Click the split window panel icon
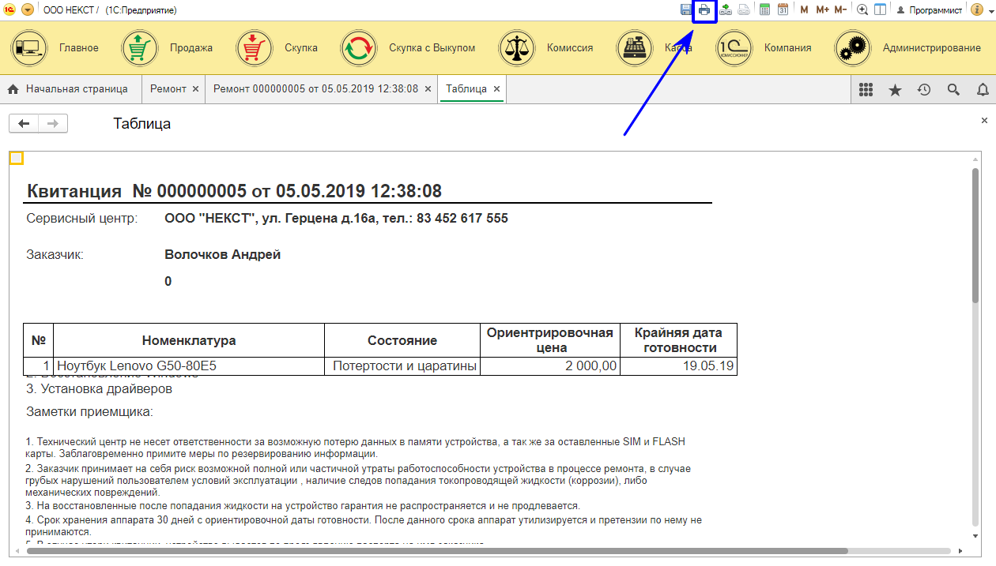The height and width of the screenshot is (566, 996). click(x=880, y=10)
